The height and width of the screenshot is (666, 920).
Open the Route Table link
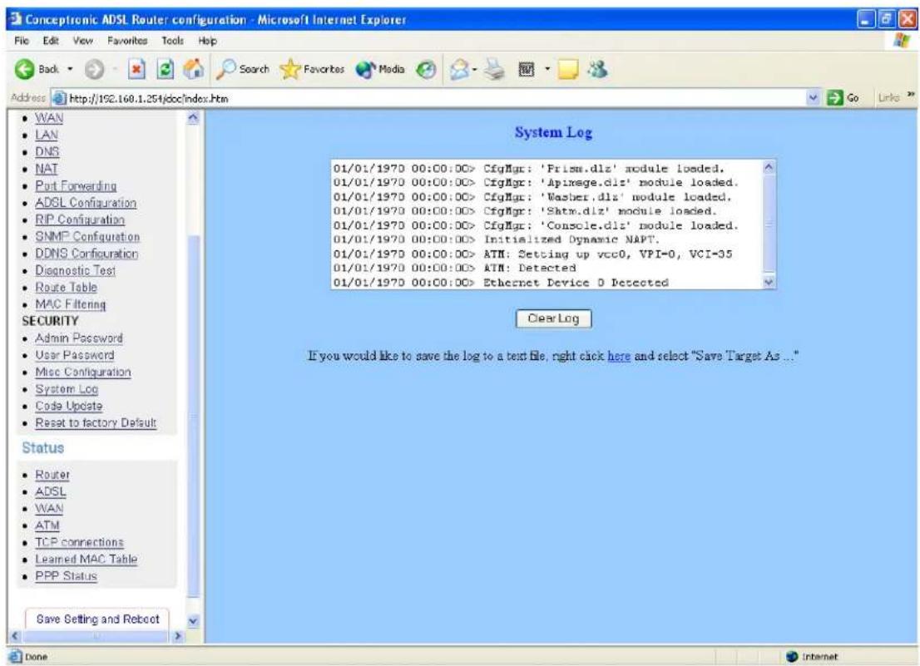pos(67,288)
